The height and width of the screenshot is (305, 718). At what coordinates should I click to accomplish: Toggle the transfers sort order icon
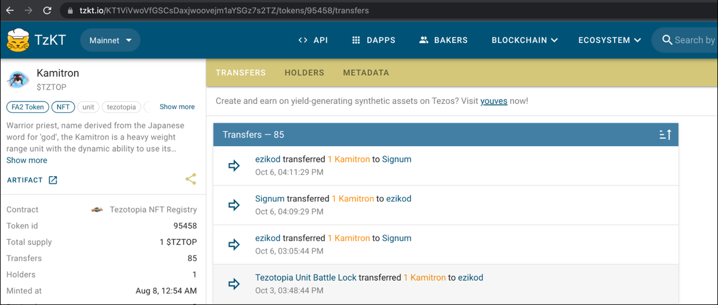click(665, 135)
